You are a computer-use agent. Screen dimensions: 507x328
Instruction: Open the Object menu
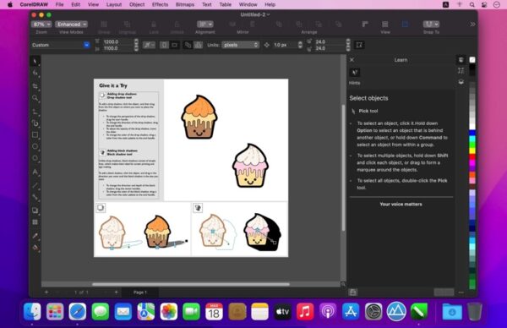[x=137, y=4]
